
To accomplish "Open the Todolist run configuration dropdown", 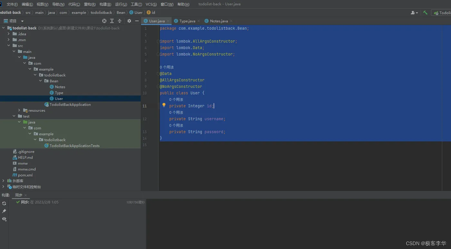I will coord(442,13).
